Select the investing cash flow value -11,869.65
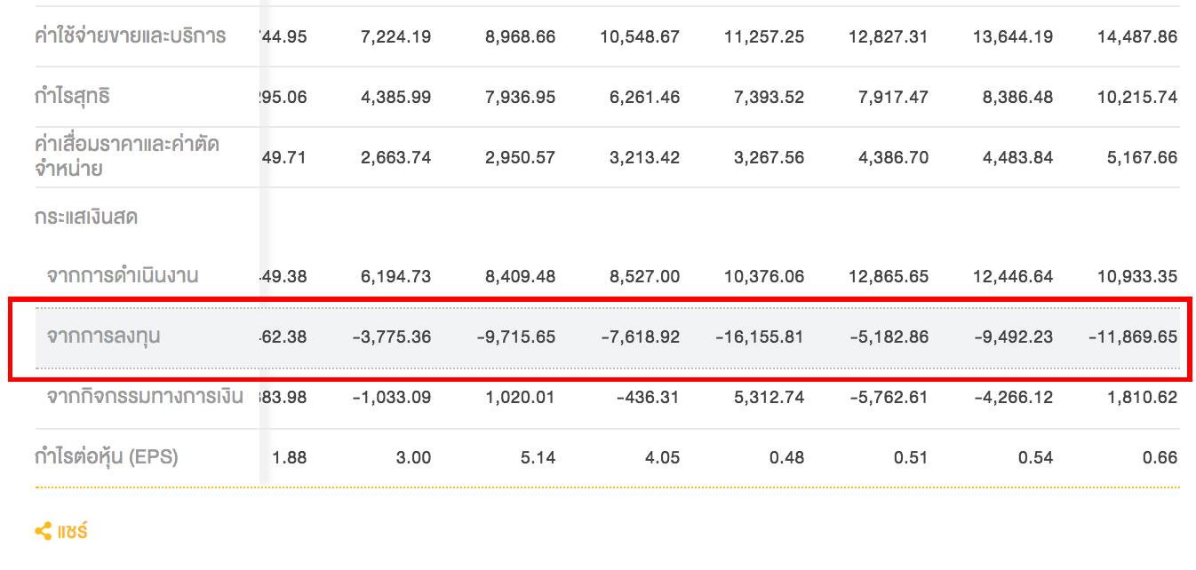1196x570 pixels. click(x=1132, y=336)
